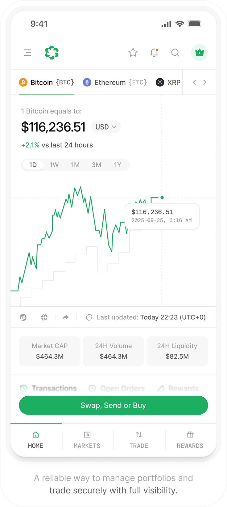Screen dimensions: 227x507
Task: Go to the Markets tab
Action: (x=87, y=440)
